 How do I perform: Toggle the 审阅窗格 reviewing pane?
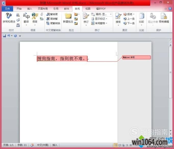(98, 23)
